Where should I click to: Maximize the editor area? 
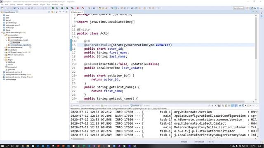click(257, 12)
